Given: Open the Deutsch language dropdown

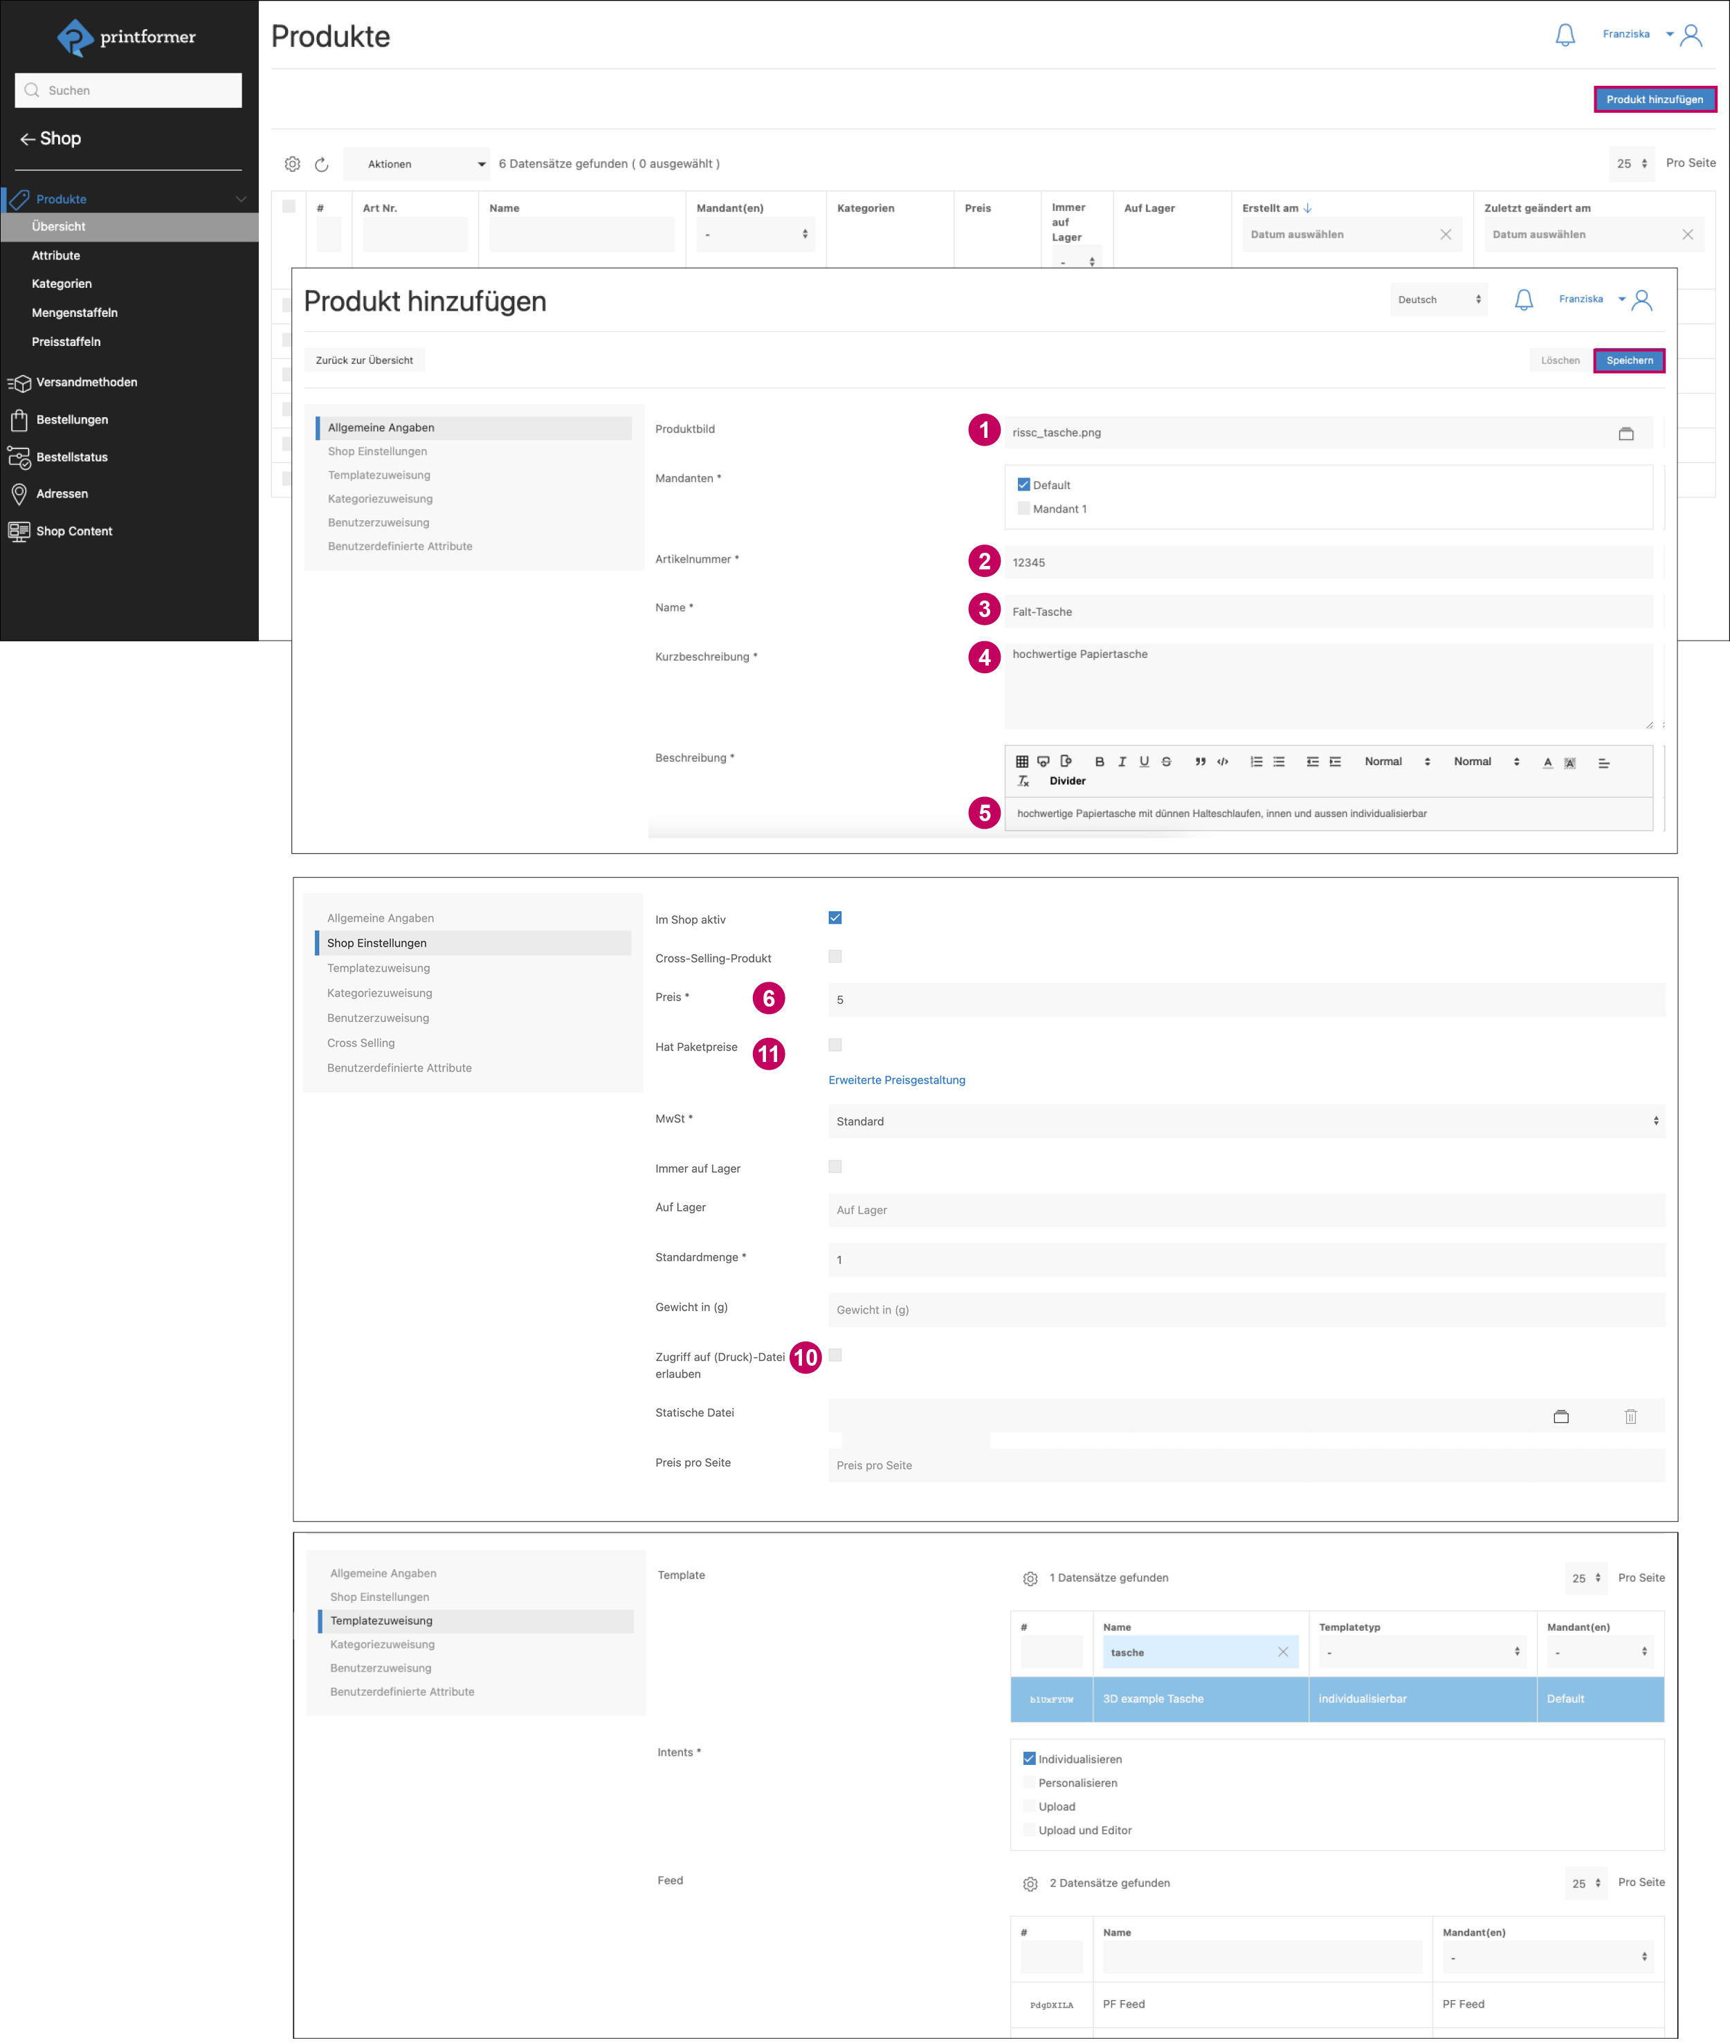Looking at the screenshot, I should (1438, 300).
